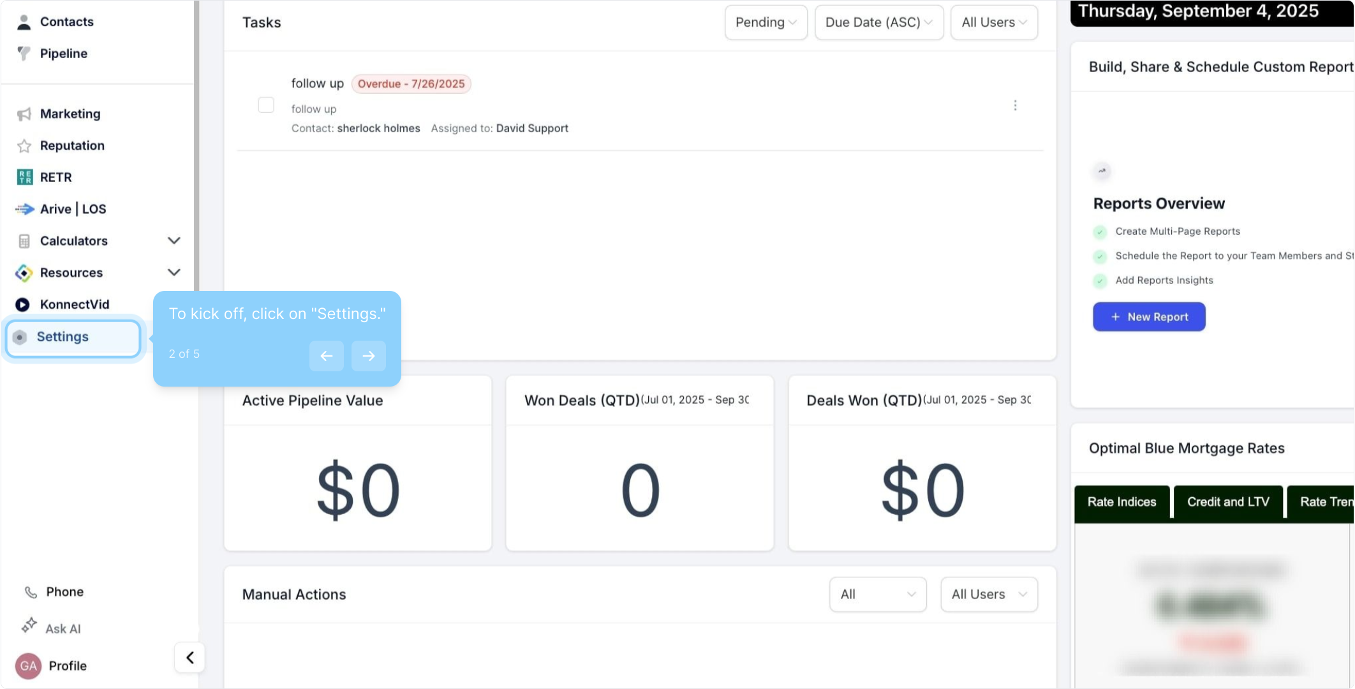The height and width of the screenshot is (689, 1355).
Task: Open the Tasks All Users dropdown
Action: (x=994, y=22)
